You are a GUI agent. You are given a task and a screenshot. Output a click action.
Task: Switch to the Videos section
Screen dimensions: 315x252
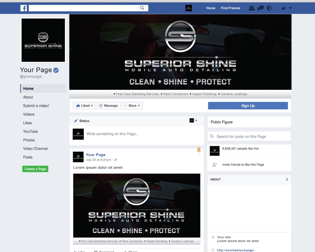(29, 114)
